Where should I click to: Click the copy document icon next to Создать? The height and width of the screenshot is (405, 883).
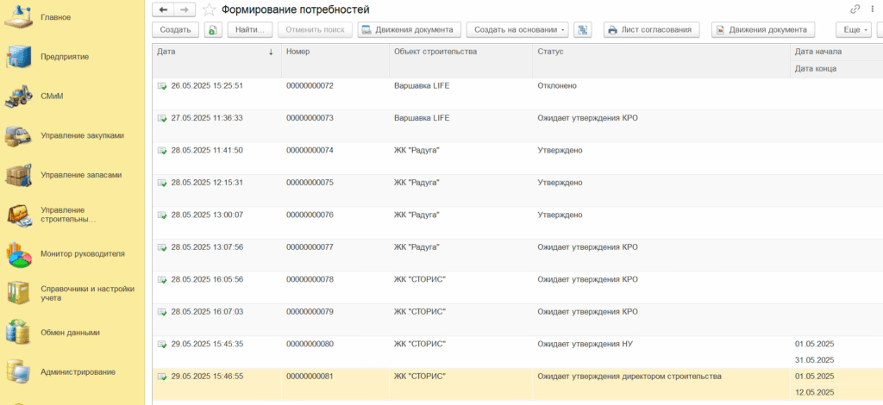[x=213, y=30]
